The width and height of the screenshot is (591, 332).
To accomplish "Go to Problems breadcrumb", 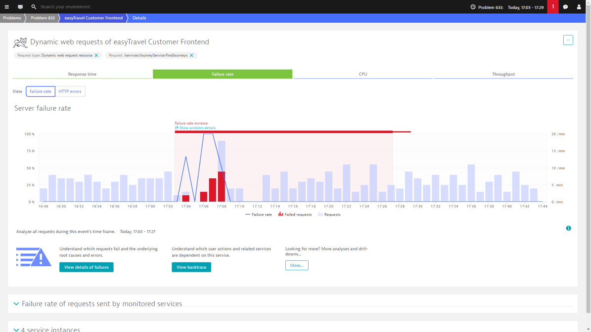I will (12, 18).
